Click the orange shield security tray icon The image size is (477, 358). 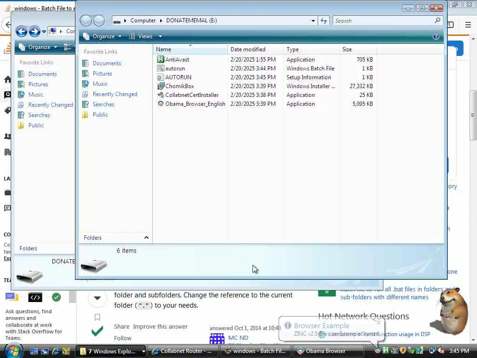[403, 351]
